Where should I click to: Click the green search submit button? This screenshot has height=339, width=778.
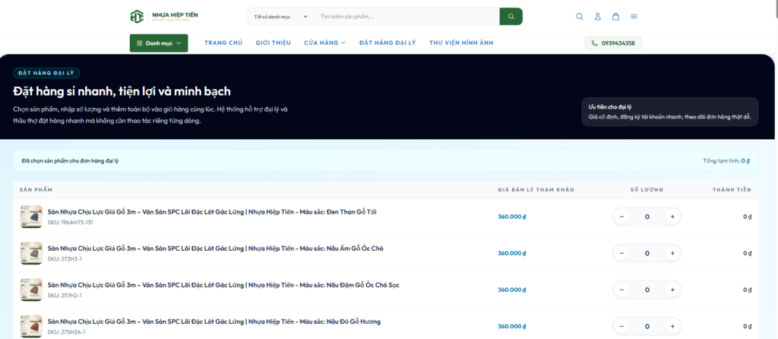511,17
